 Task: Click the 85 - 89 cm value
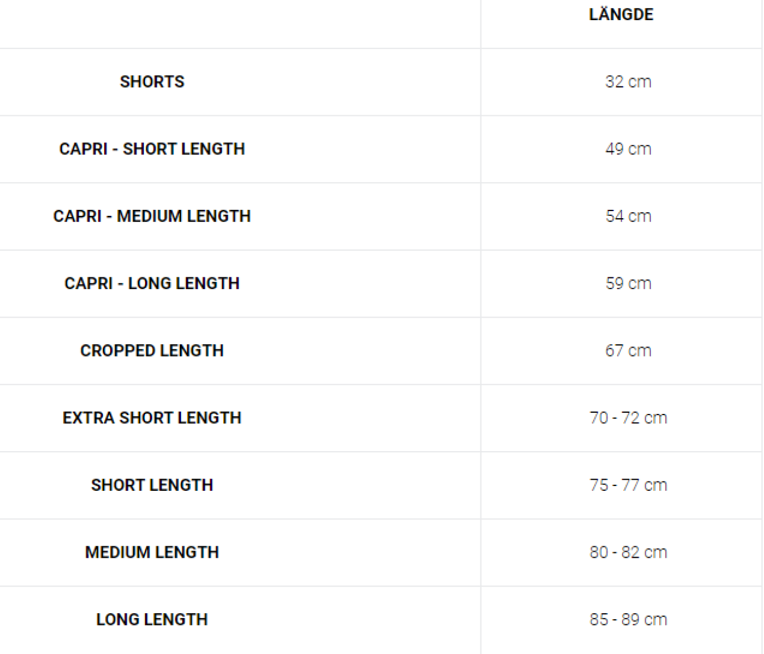click(x=628, y=620)
